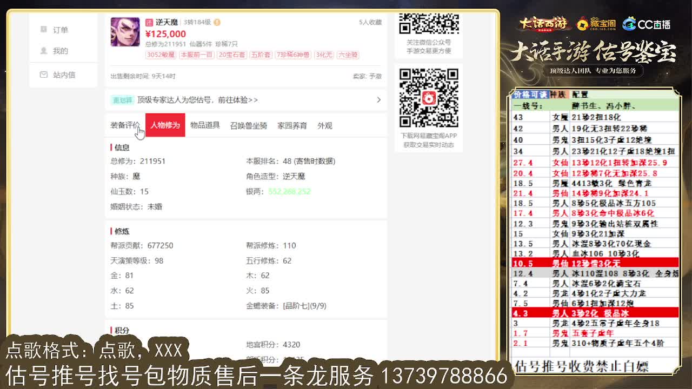The height and width of the screenshot is (389, 692).
Task: Click red app icon inside 藏宝阁APP QR code
Action: click(429, 97)
